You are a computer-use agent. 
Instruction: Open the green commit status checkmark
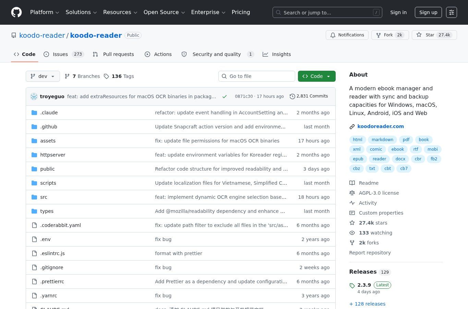click(225, 96)
